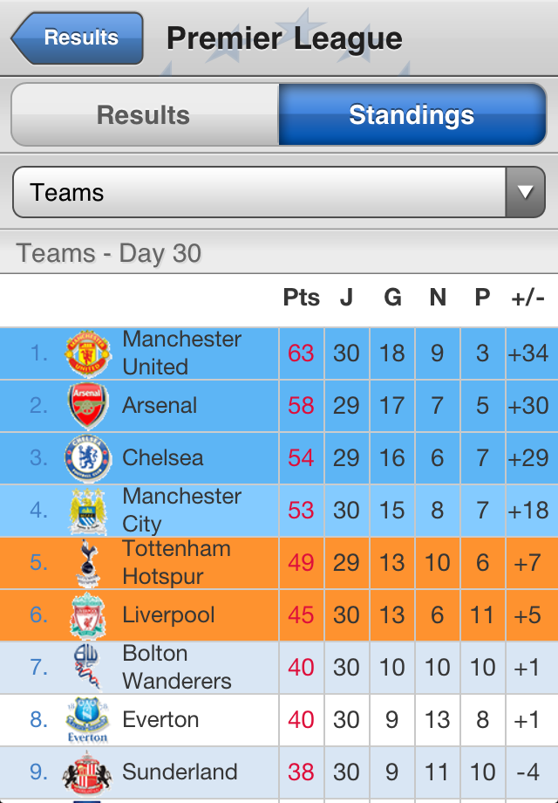
Task: Go back using the Results button
Action: tap(78, 38)
